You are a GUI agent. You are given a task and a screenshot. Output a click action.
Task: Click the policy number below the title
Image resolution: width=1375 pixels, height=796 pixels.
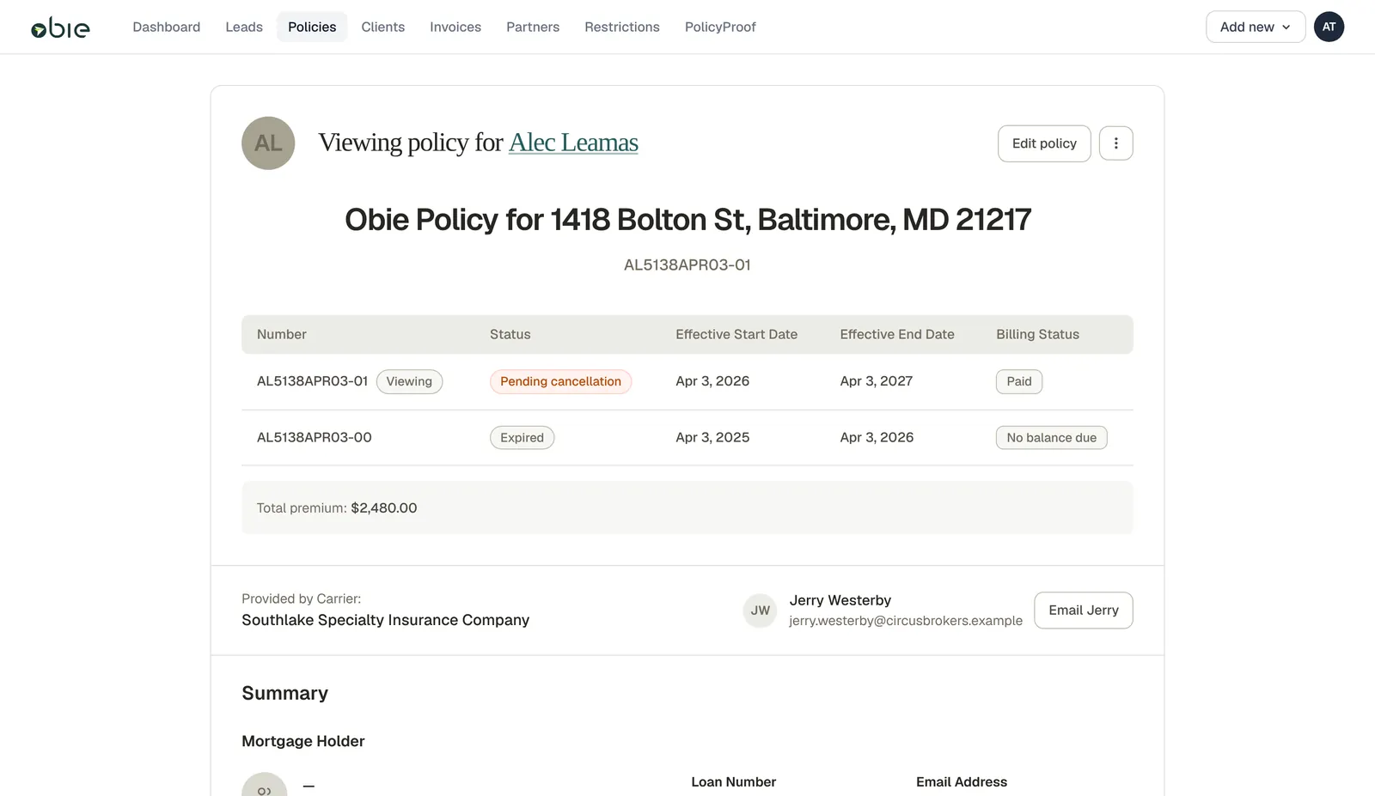(687, 265)
